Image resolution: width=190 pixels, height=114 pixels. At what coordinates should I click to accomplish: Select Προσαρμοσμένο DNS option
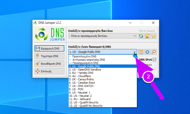click(103, 63)
